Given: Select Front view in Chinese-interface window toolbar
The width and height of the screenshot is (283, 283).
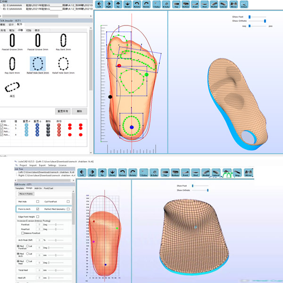Looking at the screenshot, I should (195, 4).
